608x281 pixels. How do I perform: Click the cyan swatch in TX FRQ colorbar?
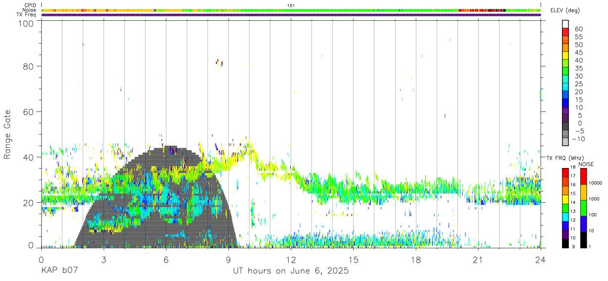click(566, 218)
